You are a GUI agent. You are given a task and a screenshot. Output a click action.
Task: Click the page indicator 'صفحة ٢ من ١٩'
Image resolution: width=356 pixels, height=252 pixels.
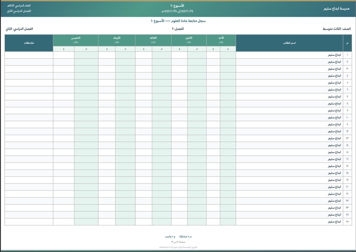coord(178,242)
